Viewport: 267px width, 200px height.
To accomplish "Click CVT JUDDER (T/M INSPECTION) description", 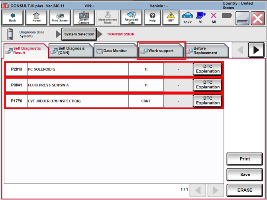I will point(54,101).
